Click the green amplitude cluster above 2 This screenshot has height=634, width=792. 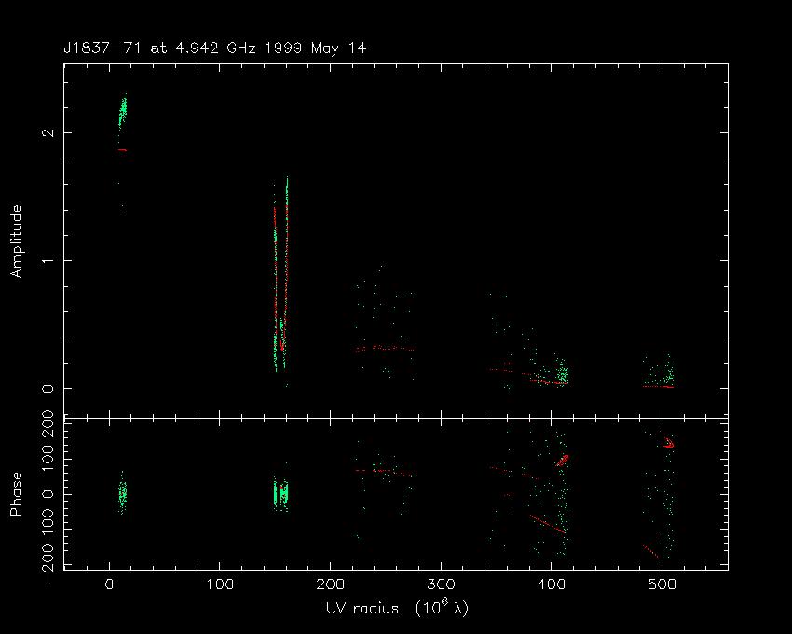click(x=122, y=111)
